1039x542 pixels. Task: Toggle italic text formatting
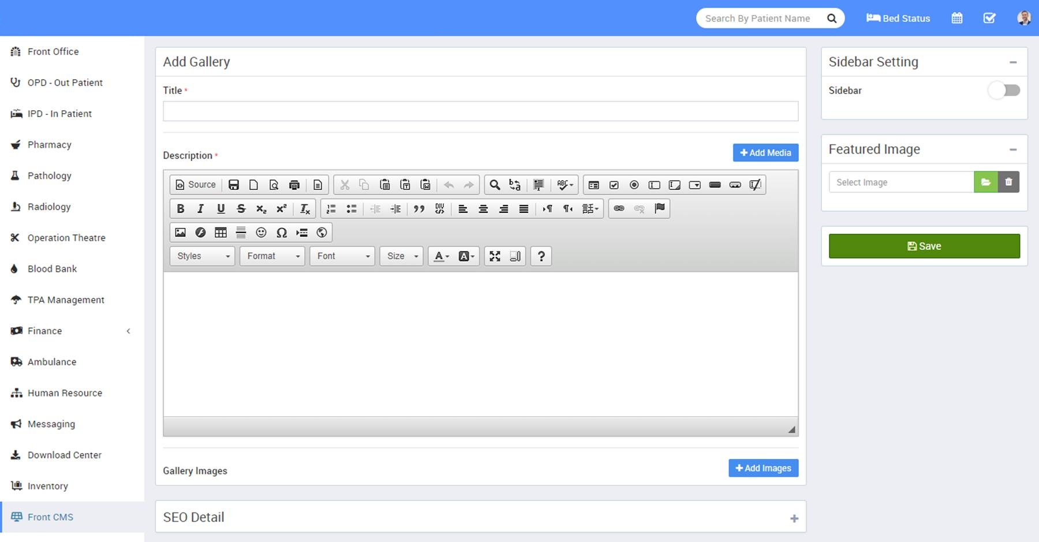coord(200,209)
